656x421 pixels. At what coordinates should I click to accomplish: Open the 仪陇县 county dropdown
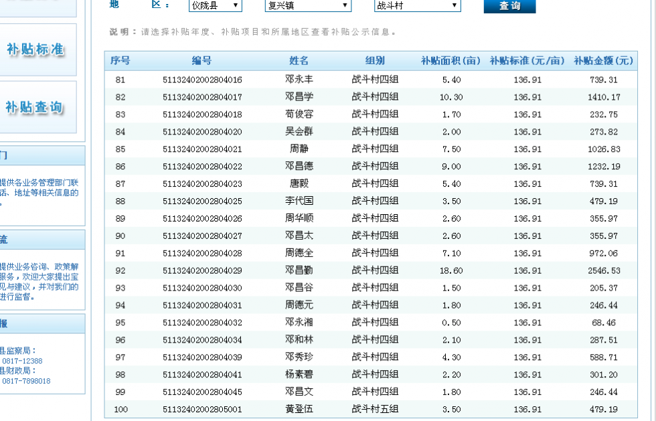coord(215,6)
